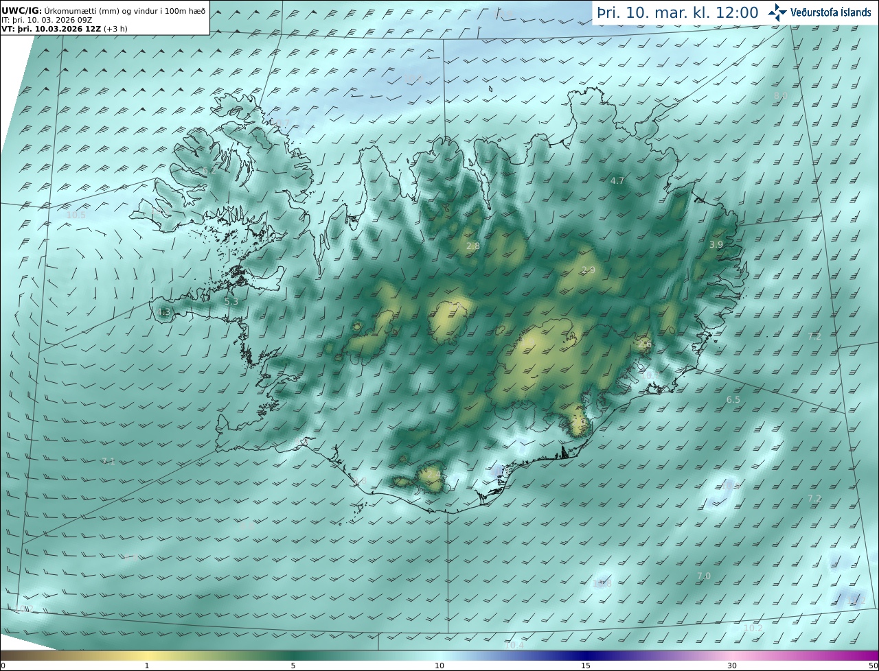Click the color scale tick label 0
Viewport: 879px width, 671px height.
[x=3, y=666]
